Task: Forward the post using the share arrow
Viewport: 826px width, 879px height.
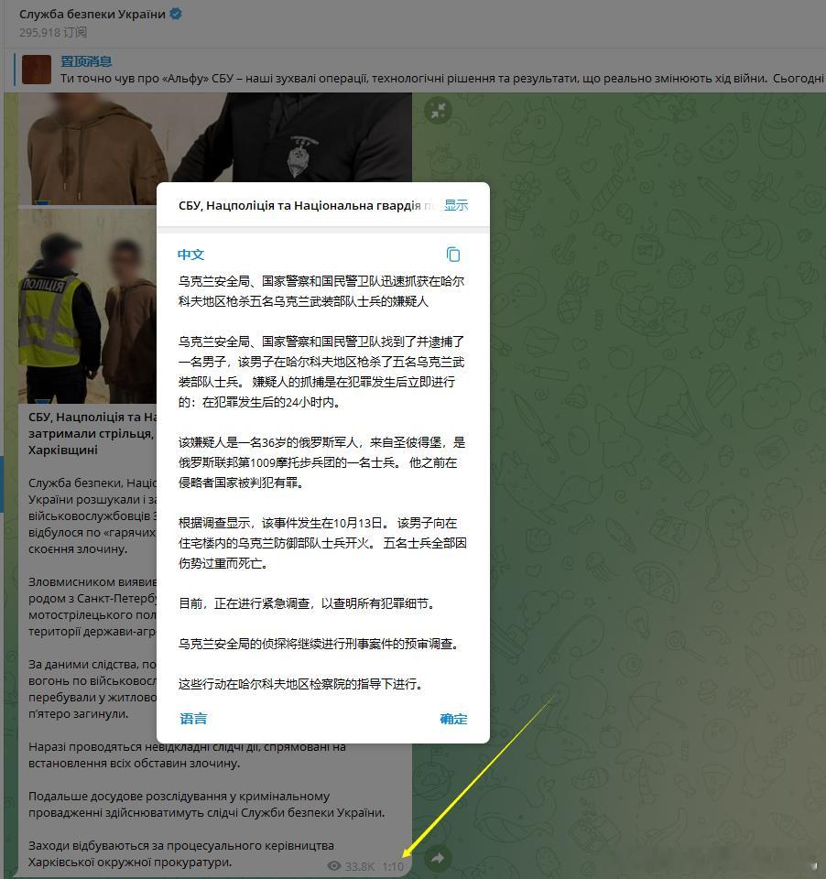Action: pyautogui.click(x=438, y=858)
